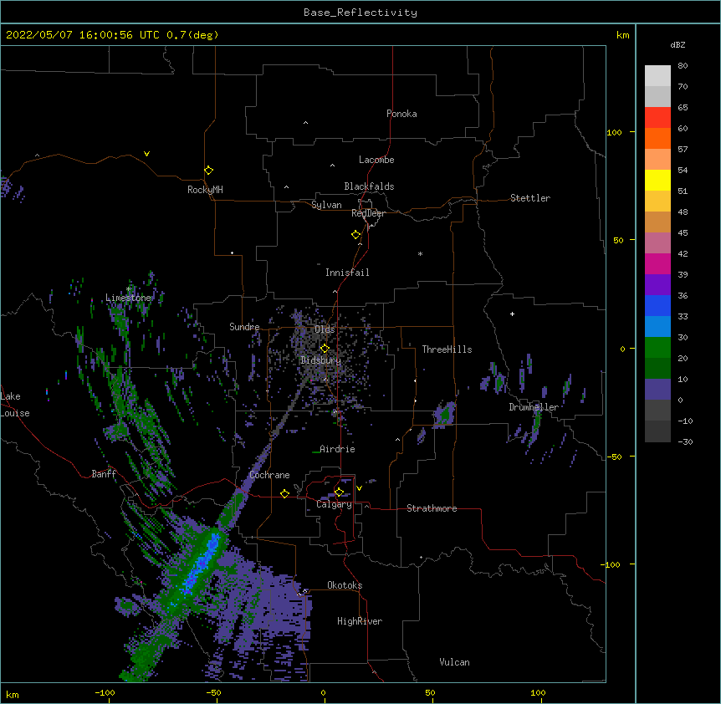Click the Drumheller label
This screenshot has width=721, height=704.
(x=534, y=407)
